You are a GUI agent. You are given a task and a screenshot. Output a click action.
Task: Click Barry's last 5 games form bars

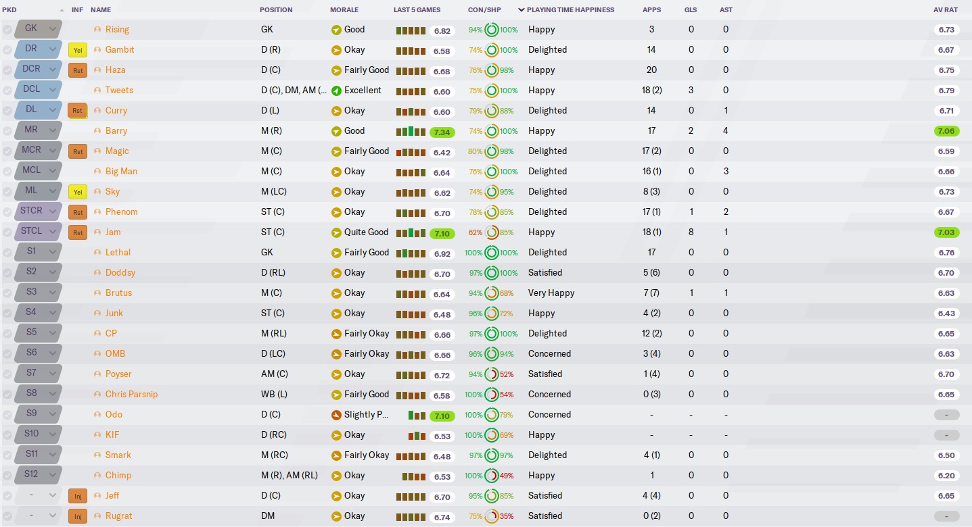(x=411, y=132)
